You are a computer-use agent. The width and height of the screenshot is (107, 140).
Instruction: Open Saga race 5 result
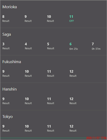(51, 46)
